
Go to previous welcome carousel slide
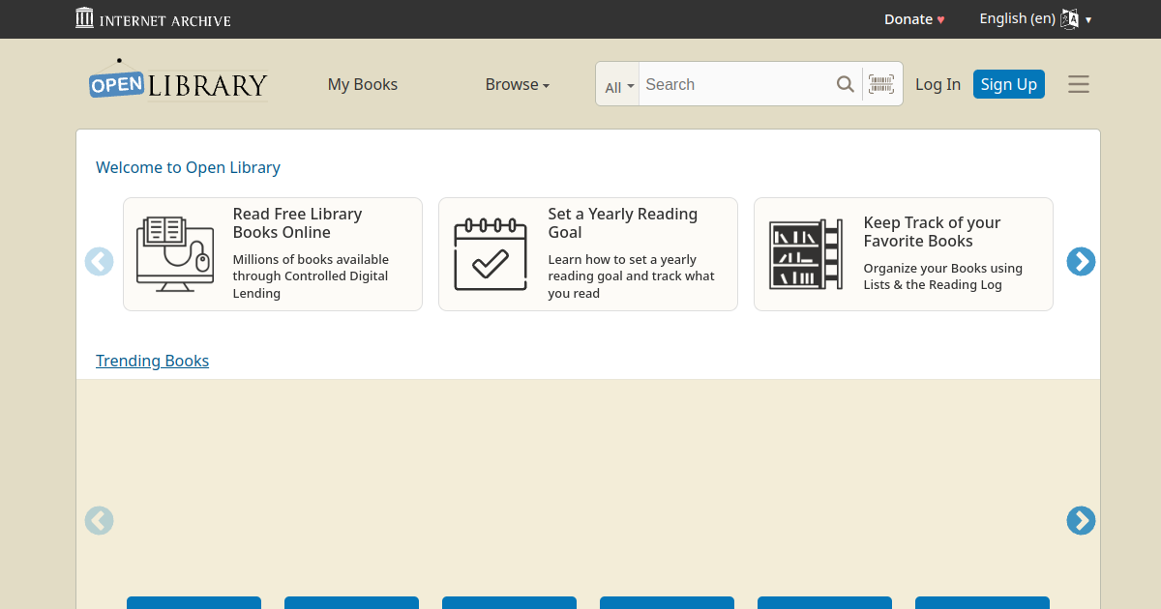(x=99, y=261)
